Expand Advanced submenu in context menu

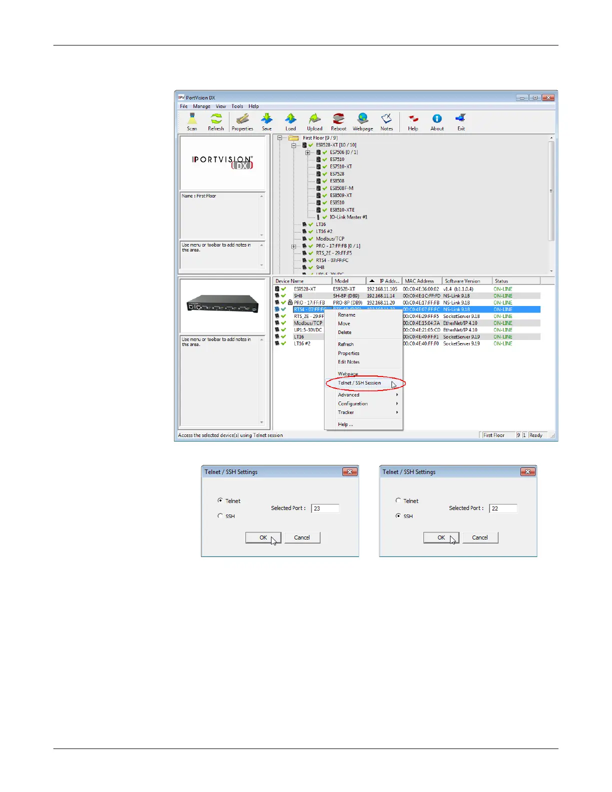click(363, 395)
